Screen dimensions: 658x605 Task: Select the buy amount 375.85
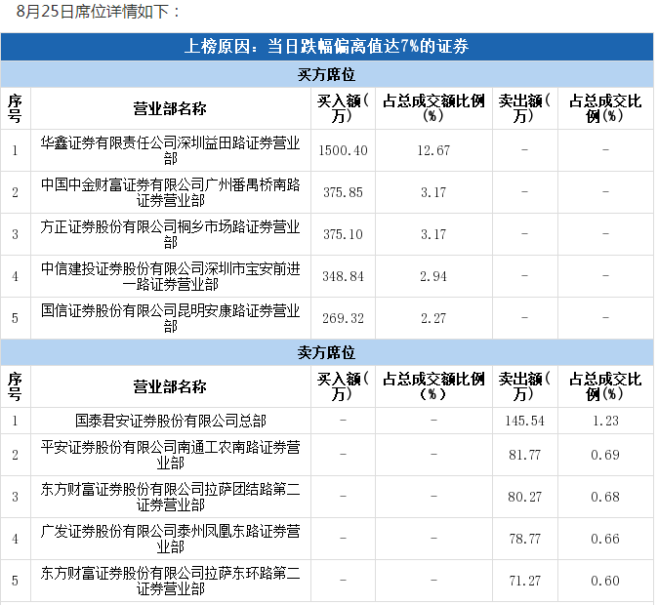tap(343, 192)
